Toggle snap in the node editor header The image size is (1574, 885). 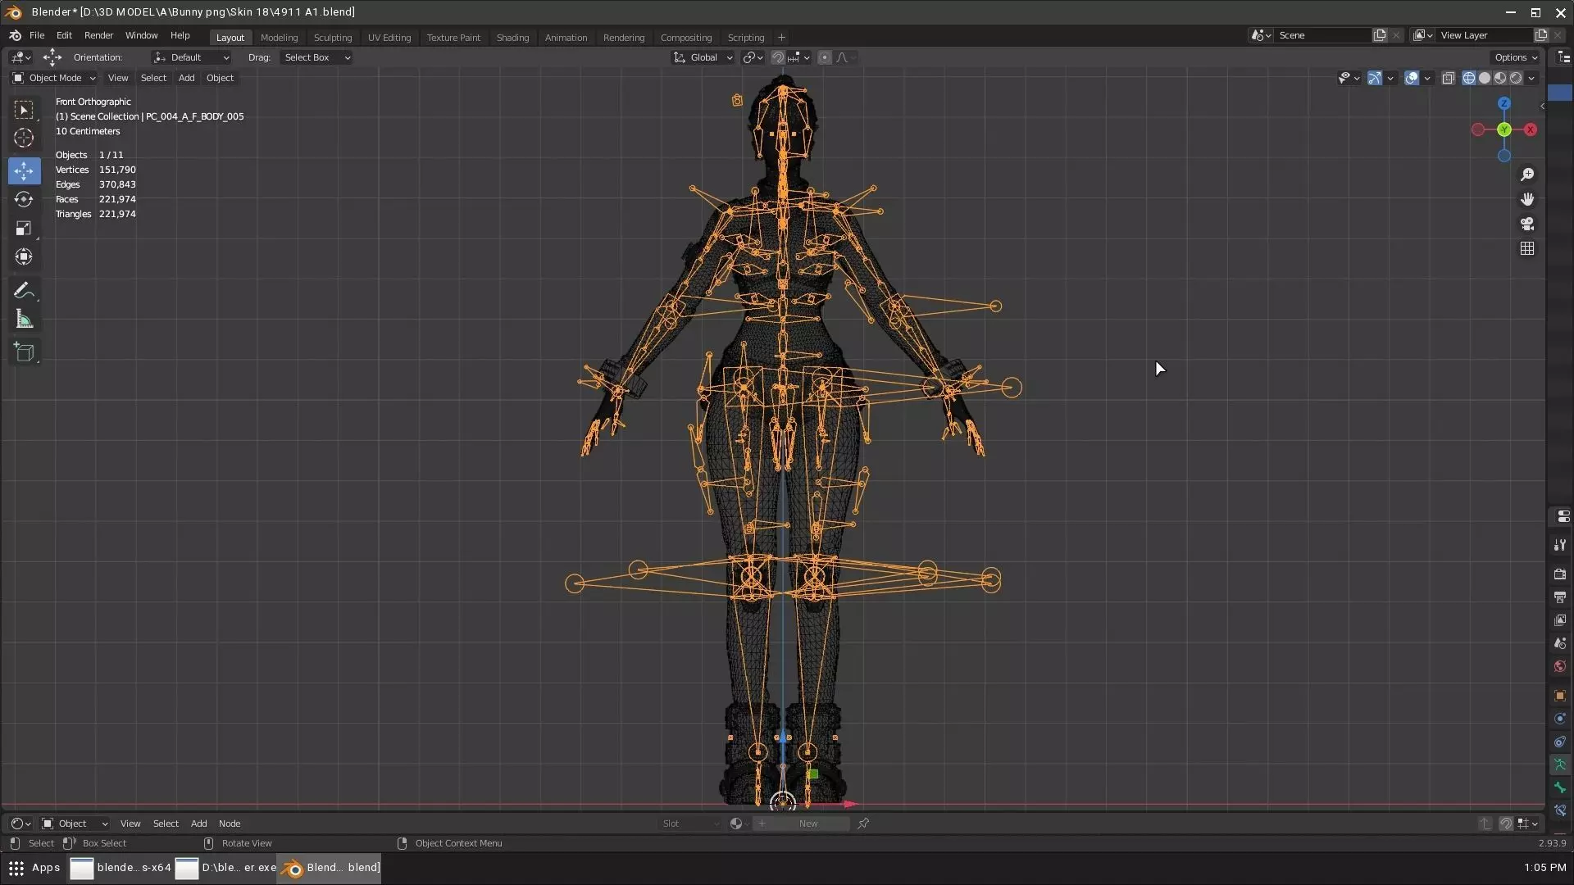coord(1506,824)
